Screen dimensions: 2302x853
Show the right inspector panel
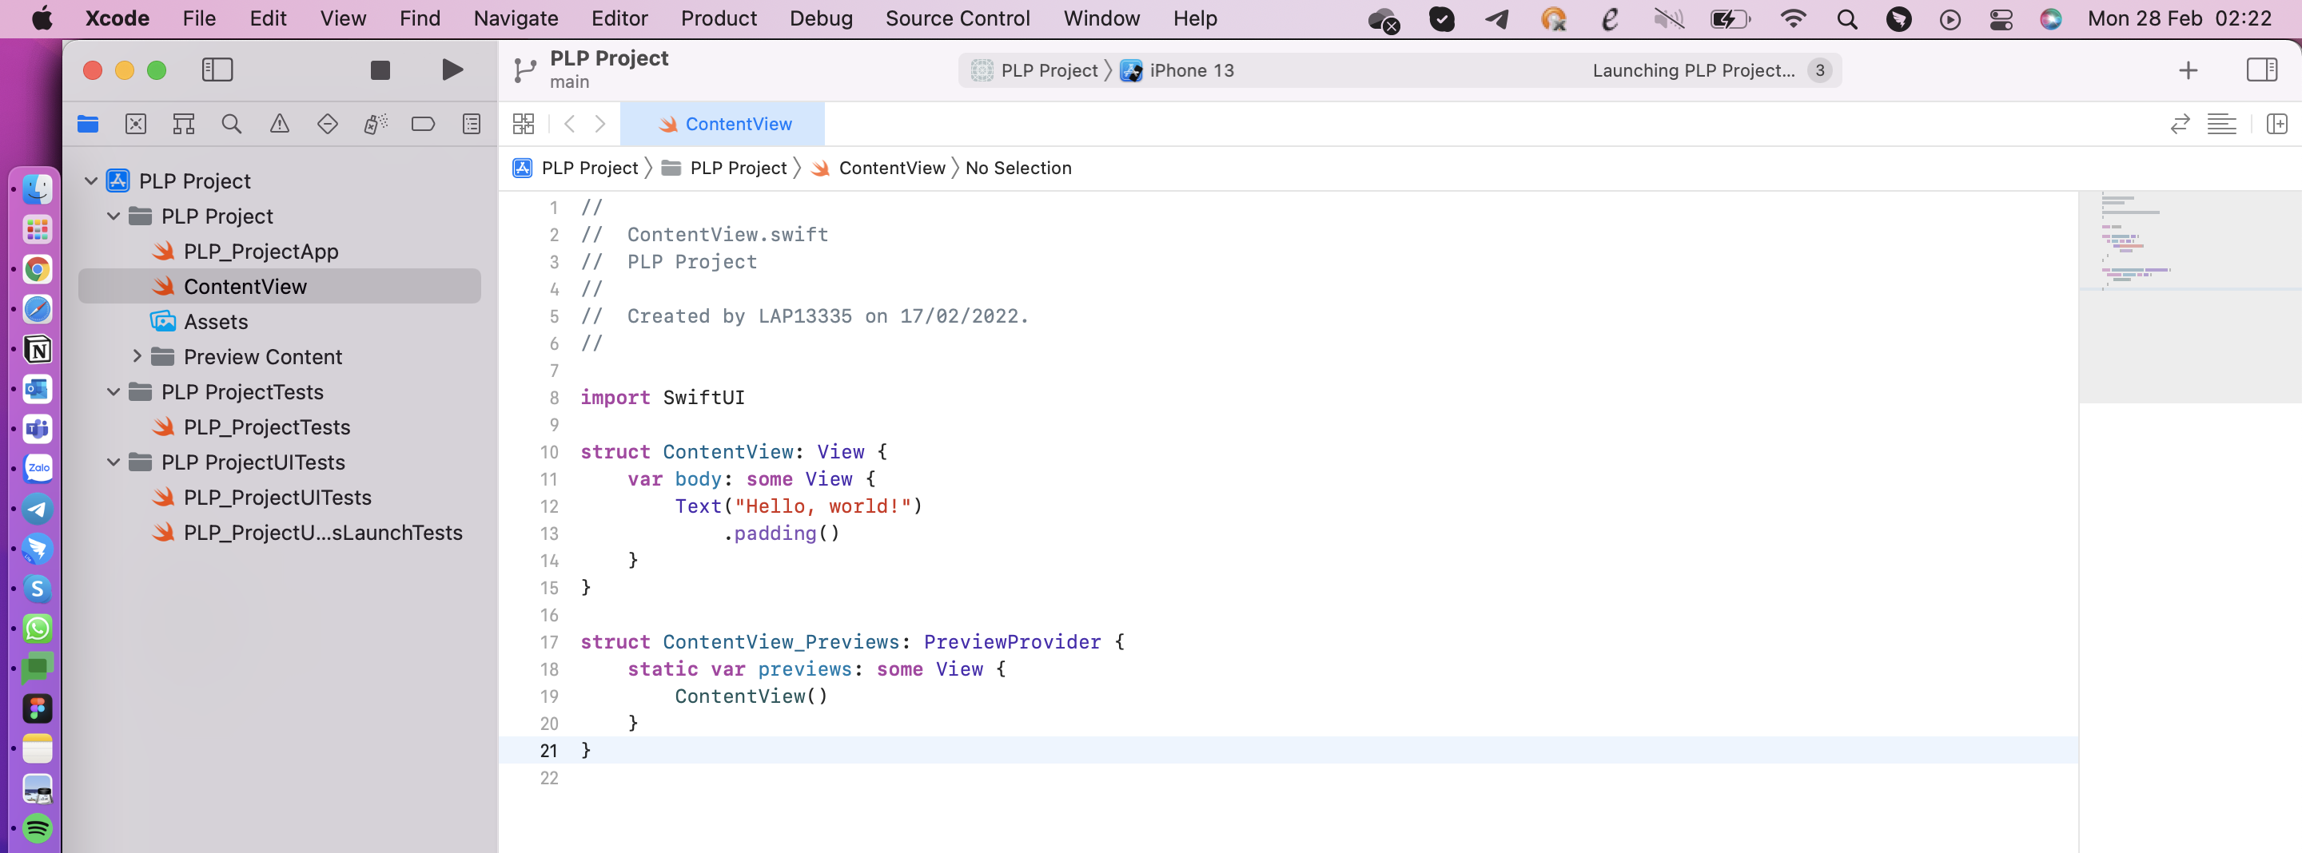pyautogui.click(x=2263, y=69)
